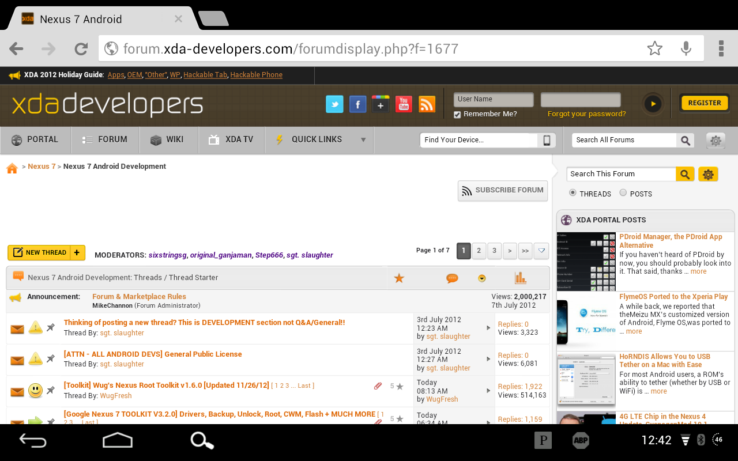Select the THREADS radio button
Screen dimensions: 738x461
pyautogui.click(x=573, y=193)
